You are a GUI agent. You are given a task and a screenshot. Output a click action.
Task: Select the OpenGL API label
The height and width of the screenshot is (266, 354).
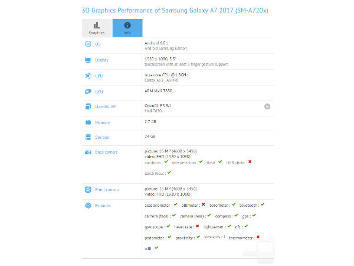106,106
